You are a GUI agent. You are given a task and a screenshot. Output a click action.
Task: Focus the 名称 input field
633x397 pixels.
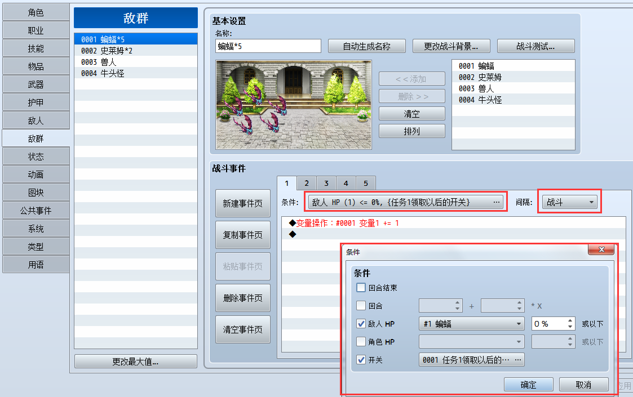point(268,46)
